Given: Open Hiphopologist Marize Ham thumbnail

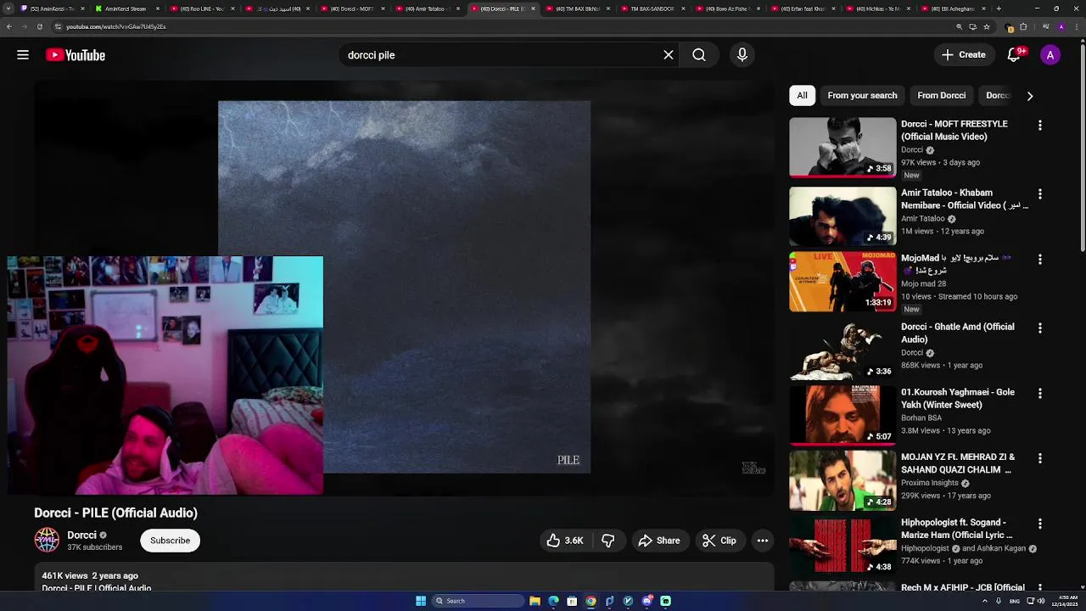Looking at the screenshot, I should click(x=842, y=546).
